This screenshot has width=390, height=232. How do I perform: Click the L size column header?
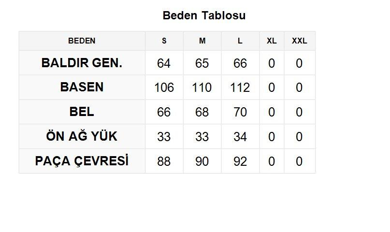point(240,41)
